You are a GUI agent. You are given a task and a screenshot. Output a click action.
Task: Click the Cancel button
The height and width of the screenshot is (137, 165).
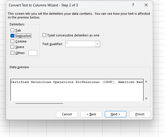pos(67,114)
